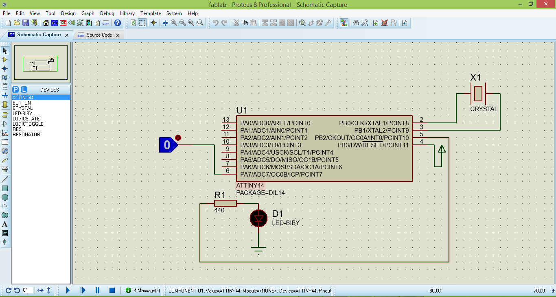Open the ISIS schematic capture toolbar icon

[55, 23]
